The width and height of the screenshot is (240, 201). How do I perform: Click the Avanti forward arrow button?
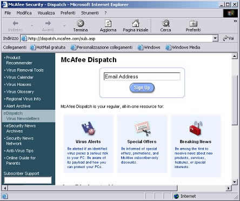(48, 26)
